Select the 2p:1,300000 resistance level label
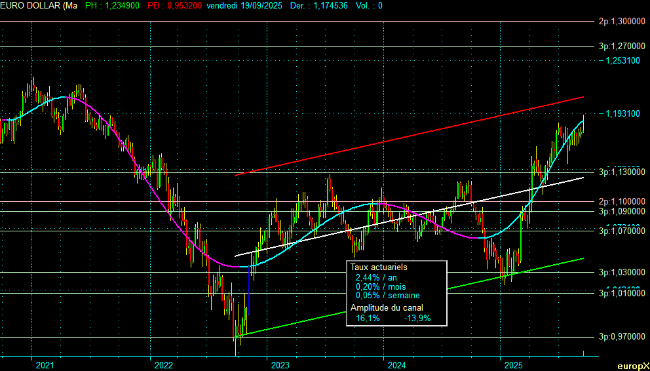 pyautogui.click(x=622, y=22)
